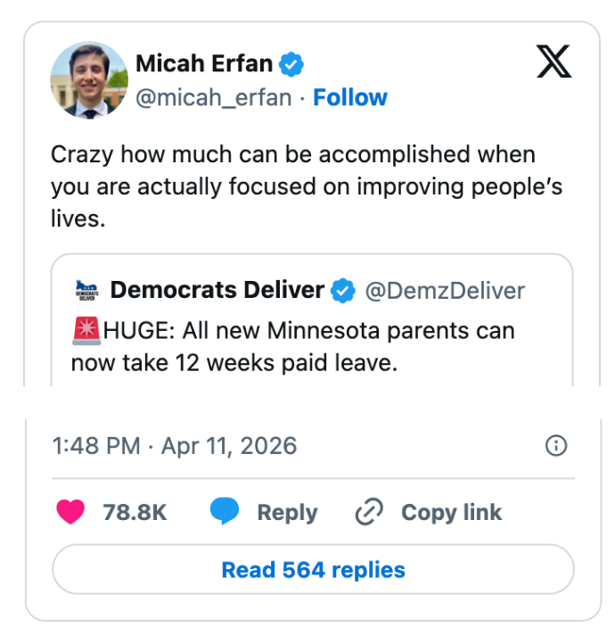Viewport: 615px width, 644px height.
Task: Click the blue reply bubble icon
Action: click(225, 512)
